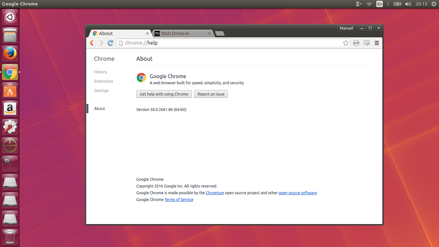439x247 pixels.
Task: Open the network/Wi-Fi indicator menu
Action: tap(369, 4)
